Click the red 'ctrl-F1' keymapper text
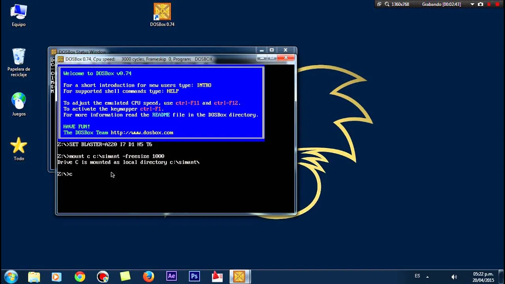This screenshot has width=505, height=284. pyautogui.click(x=150, y=109)
